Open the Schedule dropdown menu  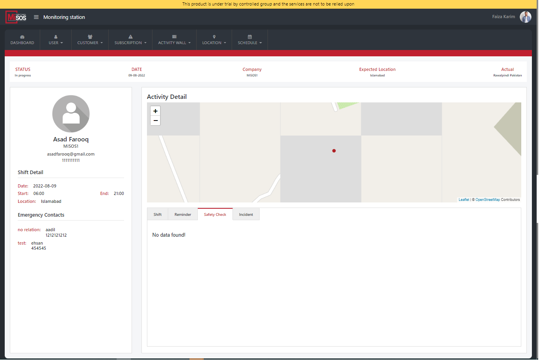click(250, 40)
